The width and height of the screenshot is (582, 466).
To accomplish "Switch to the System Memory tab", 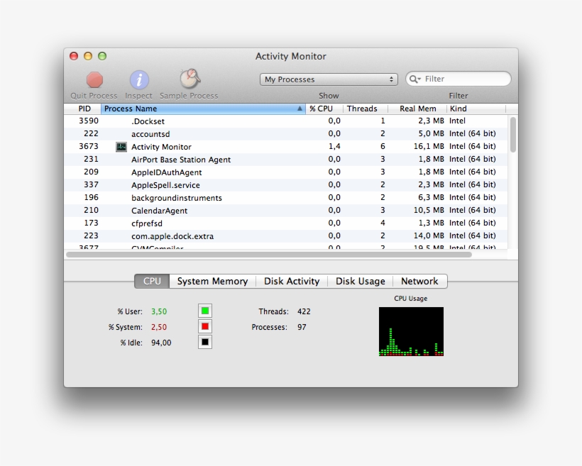I will click(x=212, y=281).
